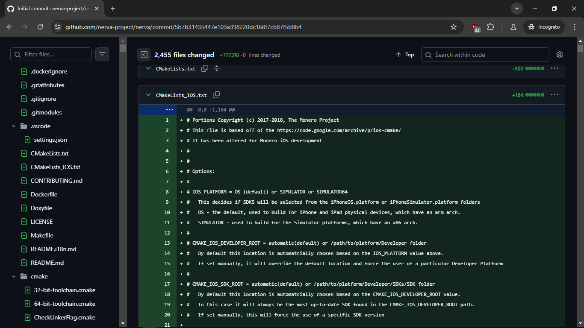Viewport: 584px width, 328px height.
Task: Collapse the cmake folder in file tree
Action: pyautogui.click(x=14, y=276)
